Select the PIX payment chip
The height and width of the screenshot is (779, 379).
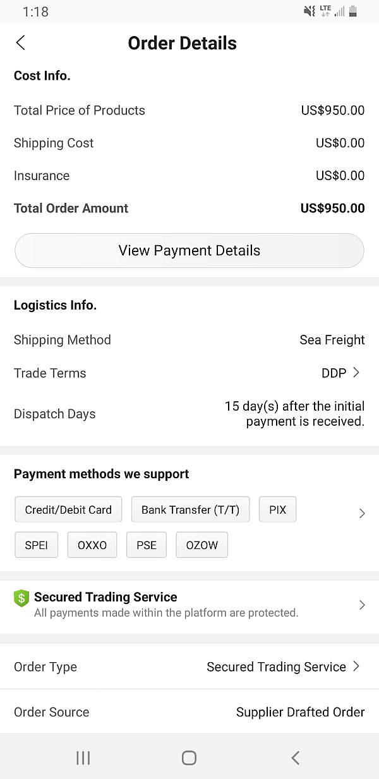point(277,510)
